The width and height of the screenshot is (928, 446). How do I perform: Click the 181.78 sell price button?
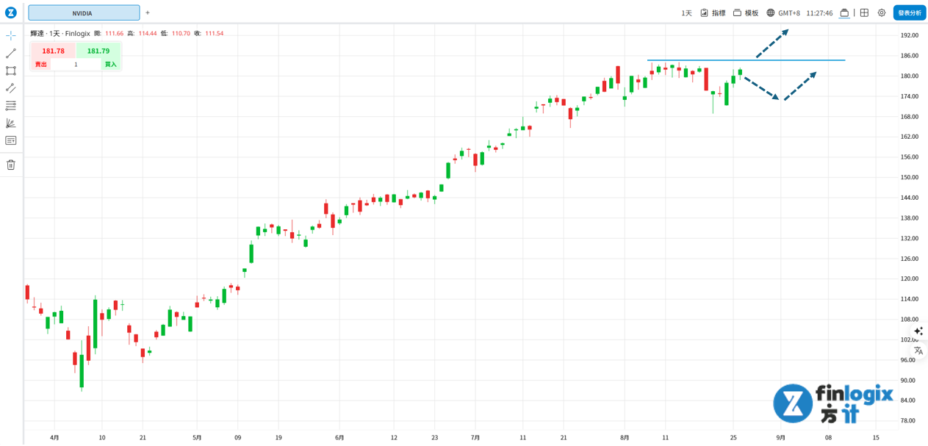tap(53, 51)
